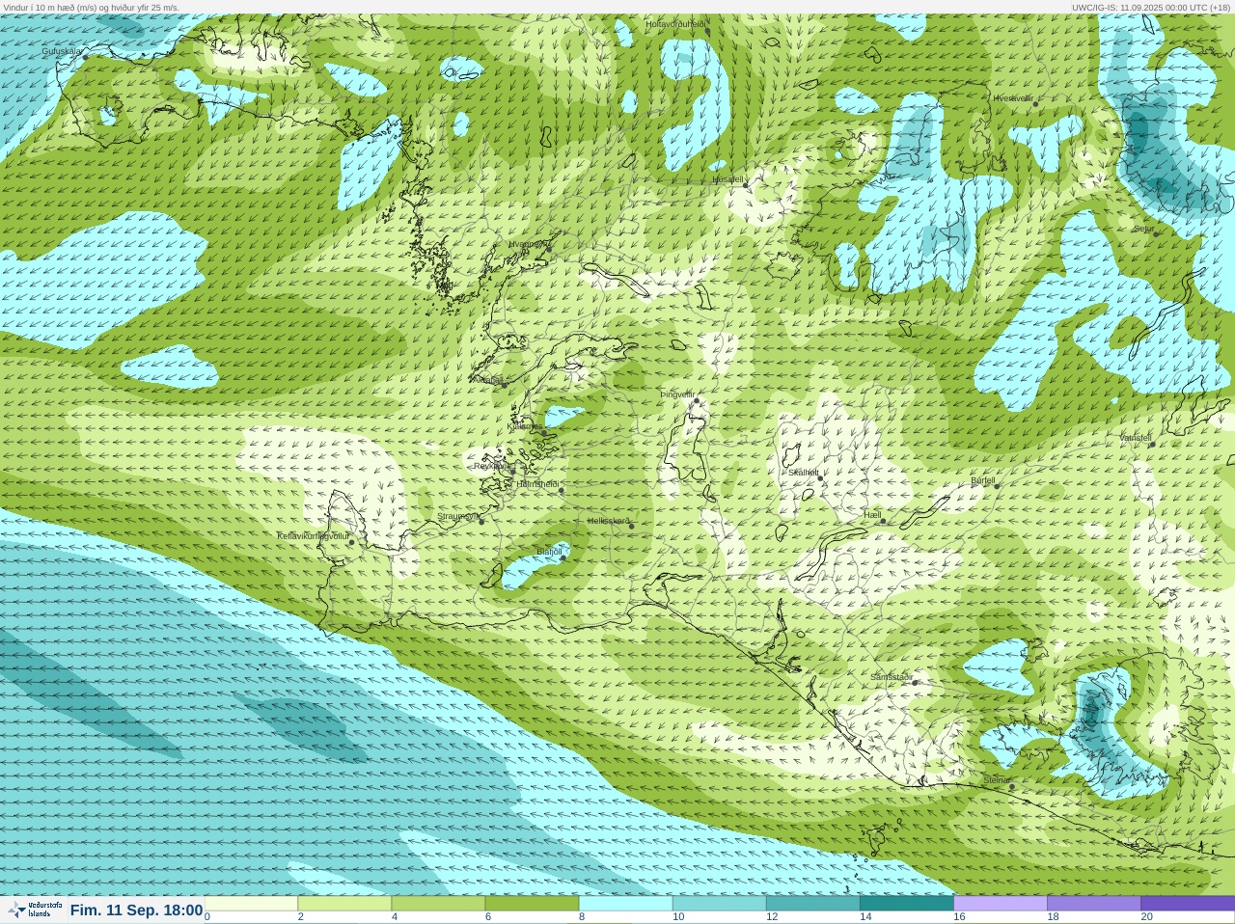Image resolution: width=1235 pixels, height=924 pixels.
Task: Click the Búrfell station label
Action: click(x=982, y=479)
